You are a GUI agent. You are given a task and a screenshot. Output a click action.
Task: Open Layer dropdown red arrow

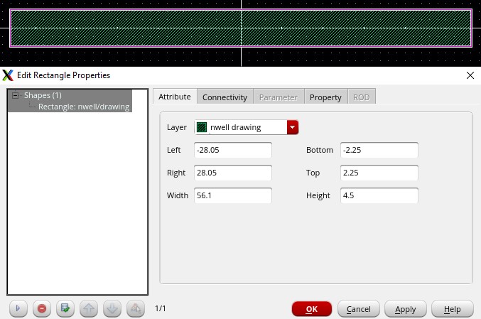click(293, 127)
